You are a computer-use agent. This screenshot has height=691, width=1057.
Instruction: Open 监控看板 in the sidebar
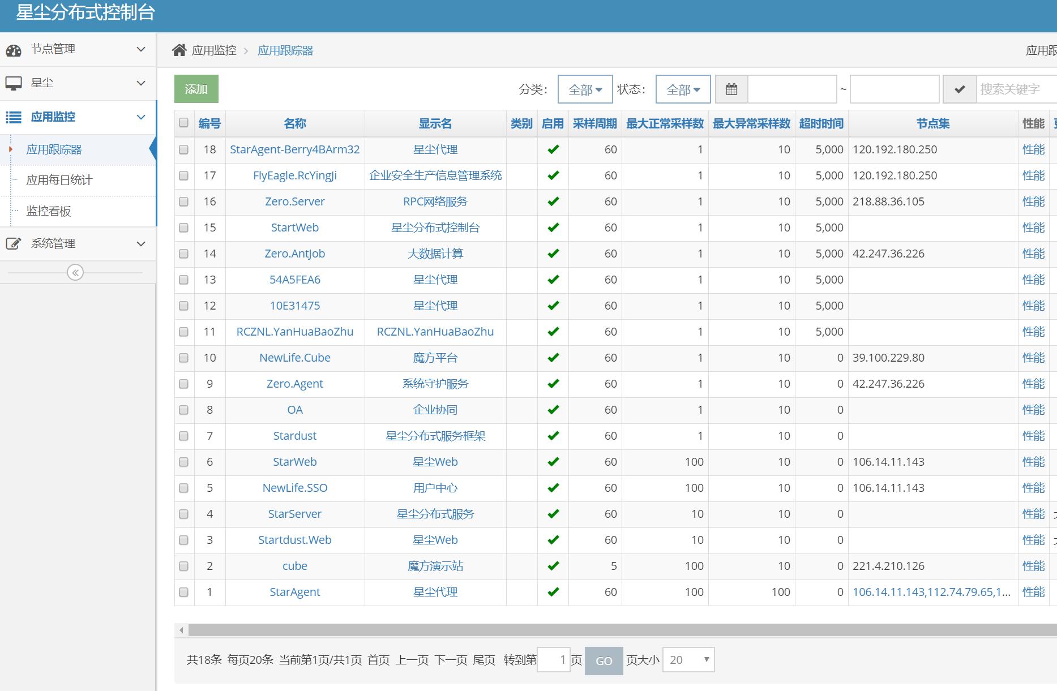pos(49,211)
